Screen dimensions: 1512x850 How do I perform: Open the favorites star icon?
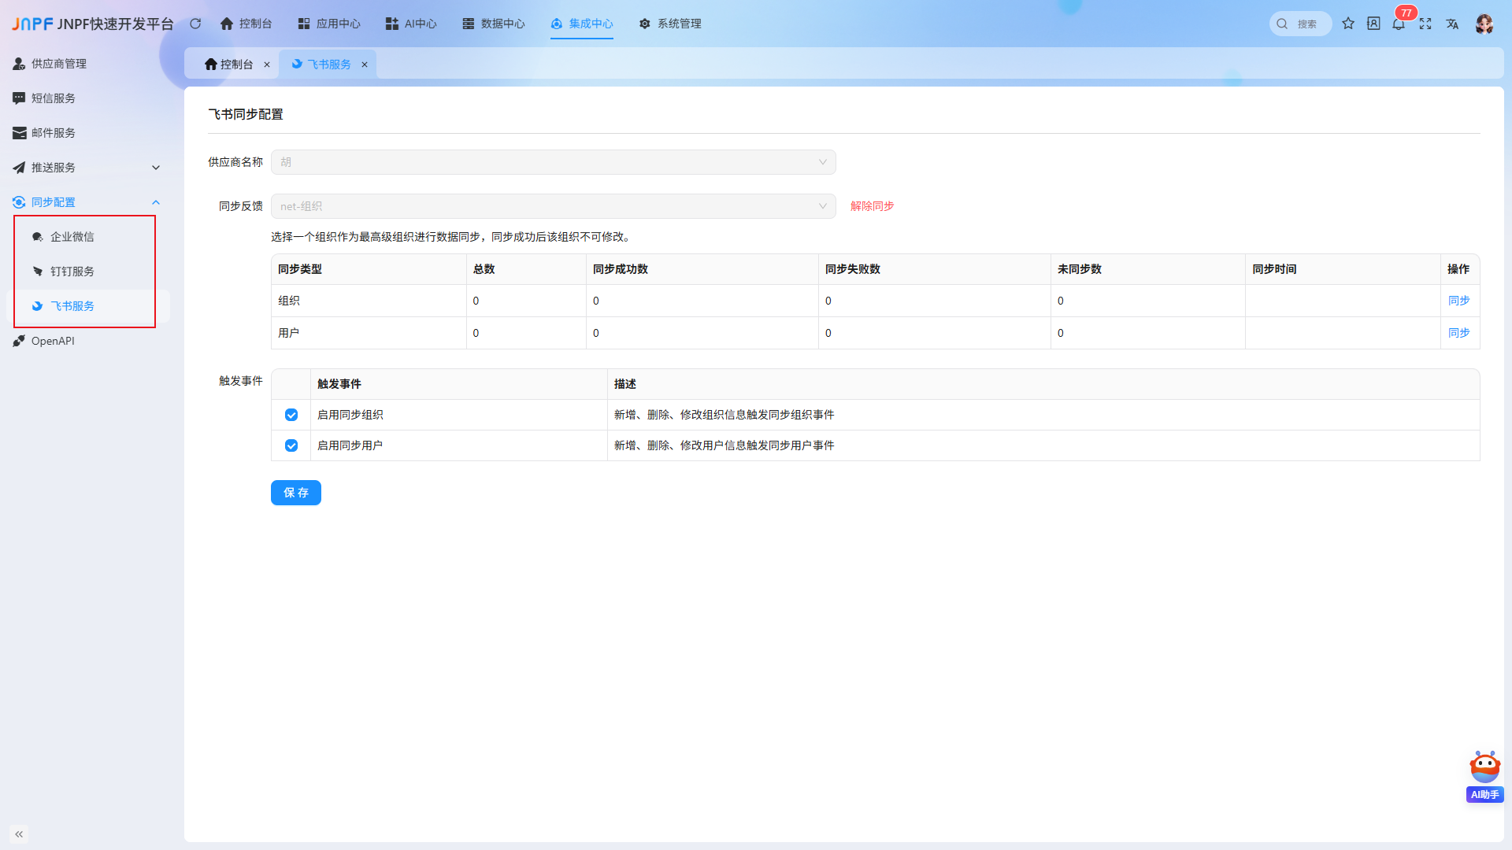1348,24
